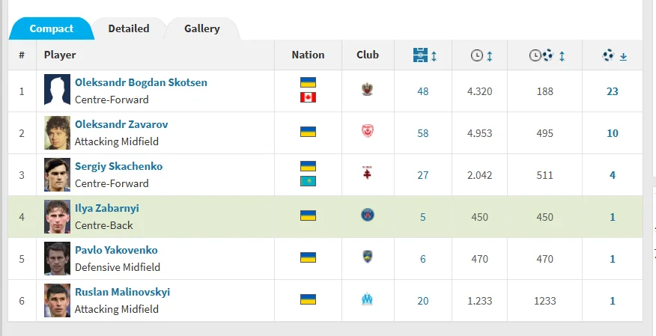The height and width of the screenshot is (336, 656).
Task: Click Oleksandr Zavarov's club crest
Action: (367, 132)
